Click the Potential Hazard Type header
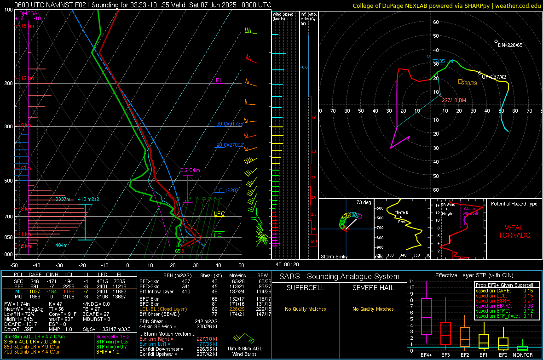543x360 pixels. [514, 204]
